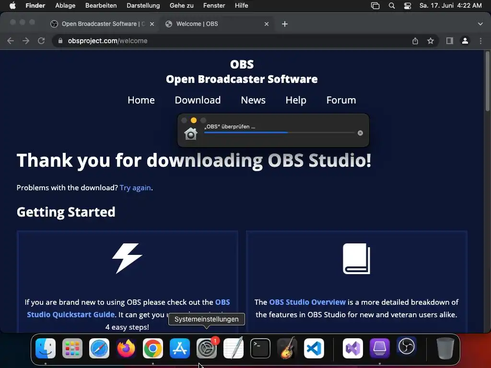Click the page vertical scrollbar
This screenshot has height=368, width=491.
(x=487, y=81)
